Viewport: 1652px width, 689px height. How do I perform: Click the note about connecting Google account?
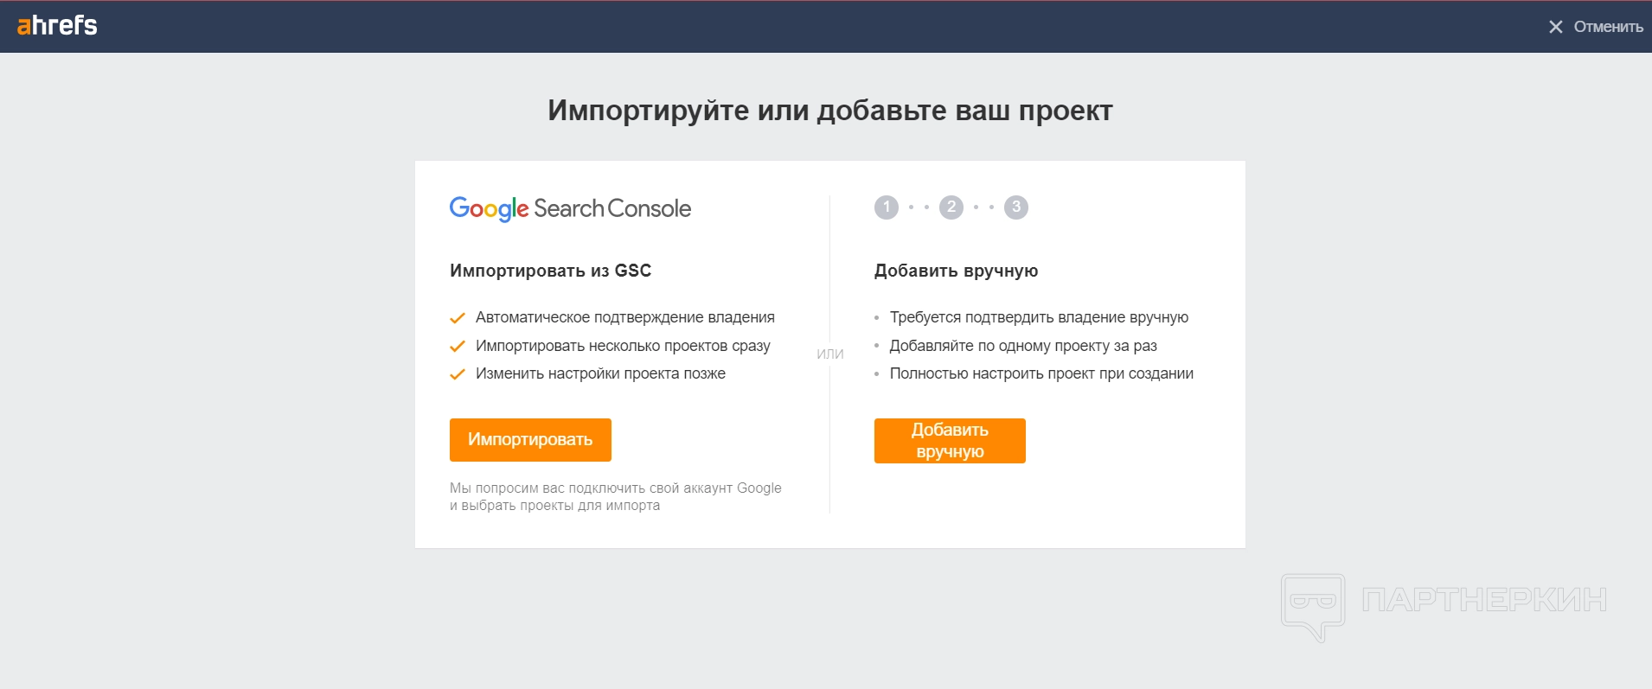(616, 497)
